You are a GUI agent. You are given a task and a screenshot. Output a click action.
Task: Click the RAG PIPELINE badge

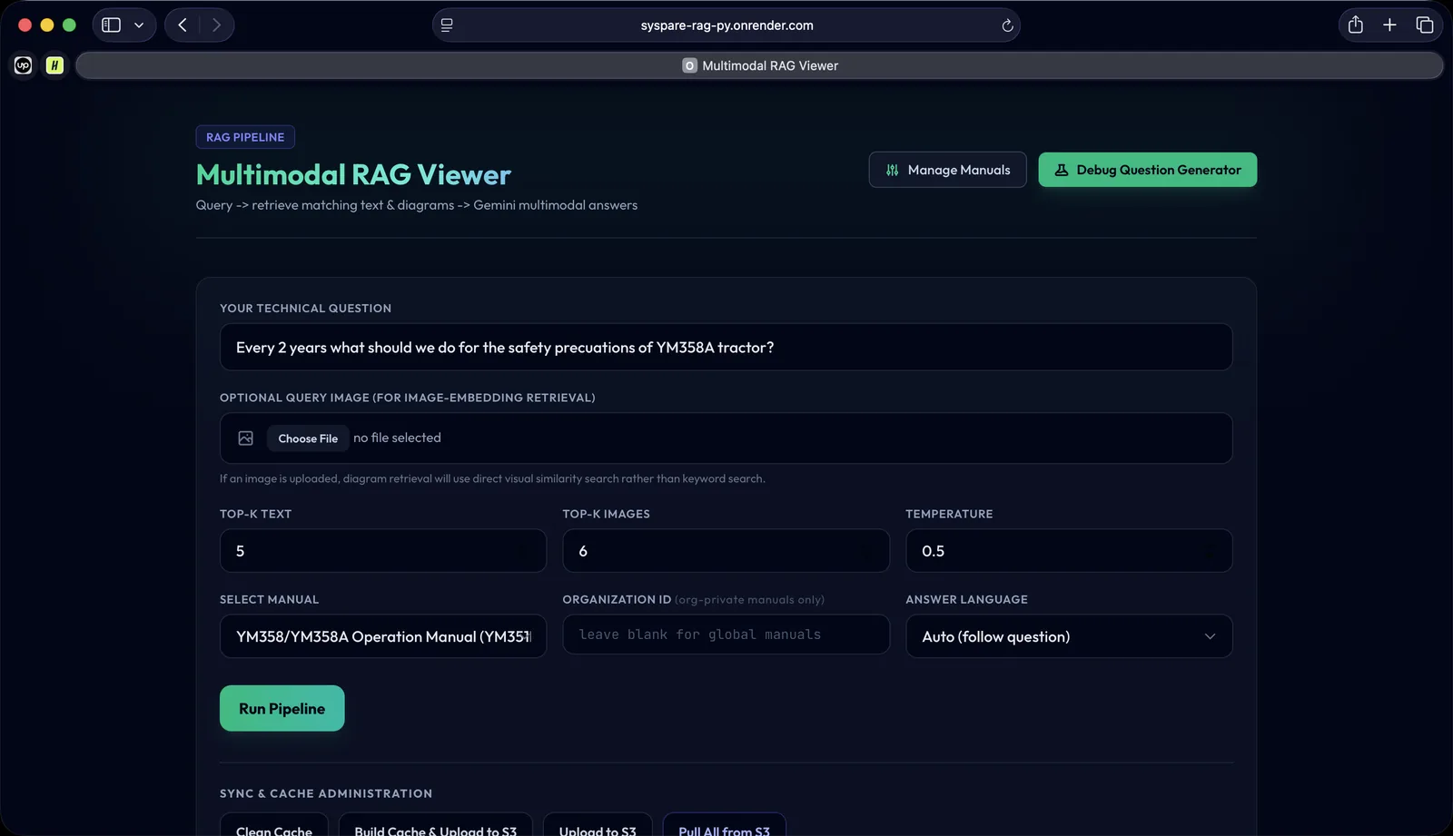245,137
